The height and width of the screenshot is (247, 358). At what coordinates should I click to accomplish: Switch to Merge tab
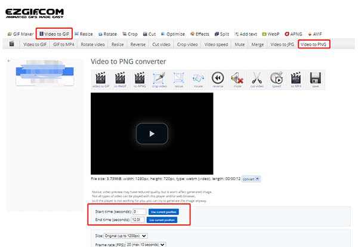point(258,44)
